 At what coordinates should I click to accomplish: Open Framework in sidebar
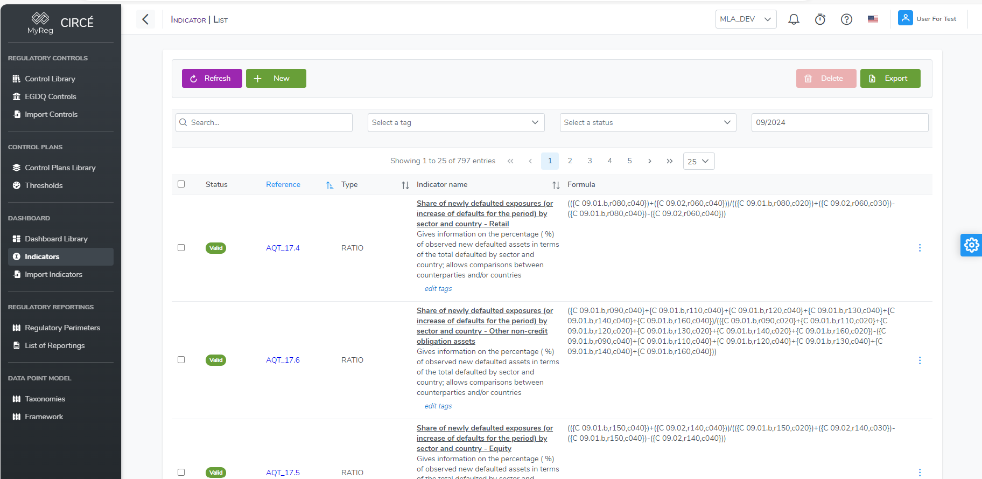[x=61, y=416]
